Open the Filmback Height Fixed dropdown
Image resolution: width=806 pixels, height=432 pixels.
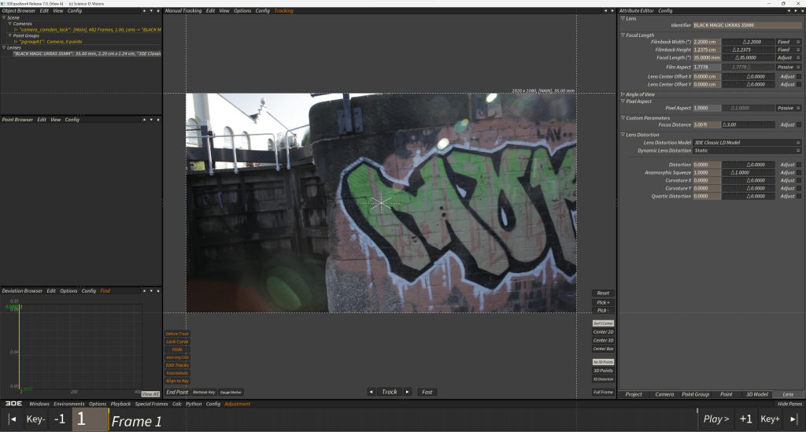(788, 50)
